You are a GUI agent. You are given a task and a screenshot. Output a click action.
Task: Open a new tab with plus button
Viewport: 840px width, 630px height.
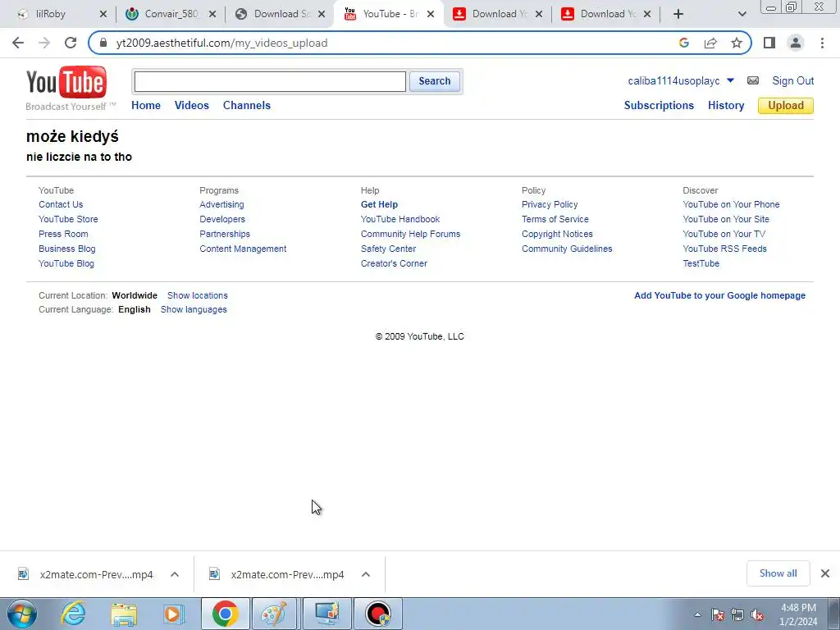click(678, 14)
